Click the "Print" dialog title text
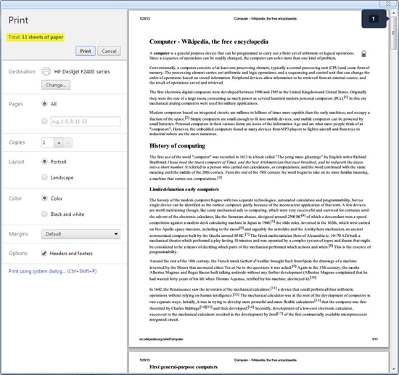This screenshot has height=375, width=399. point(18,20)
